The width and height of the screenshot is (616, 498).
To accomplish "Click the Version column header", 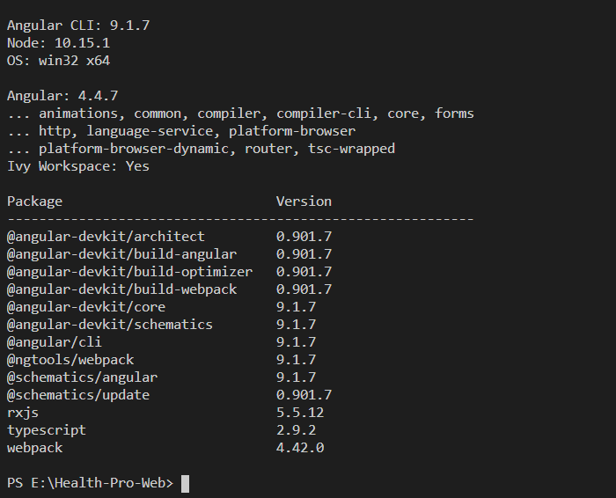I will coord(304,201).
